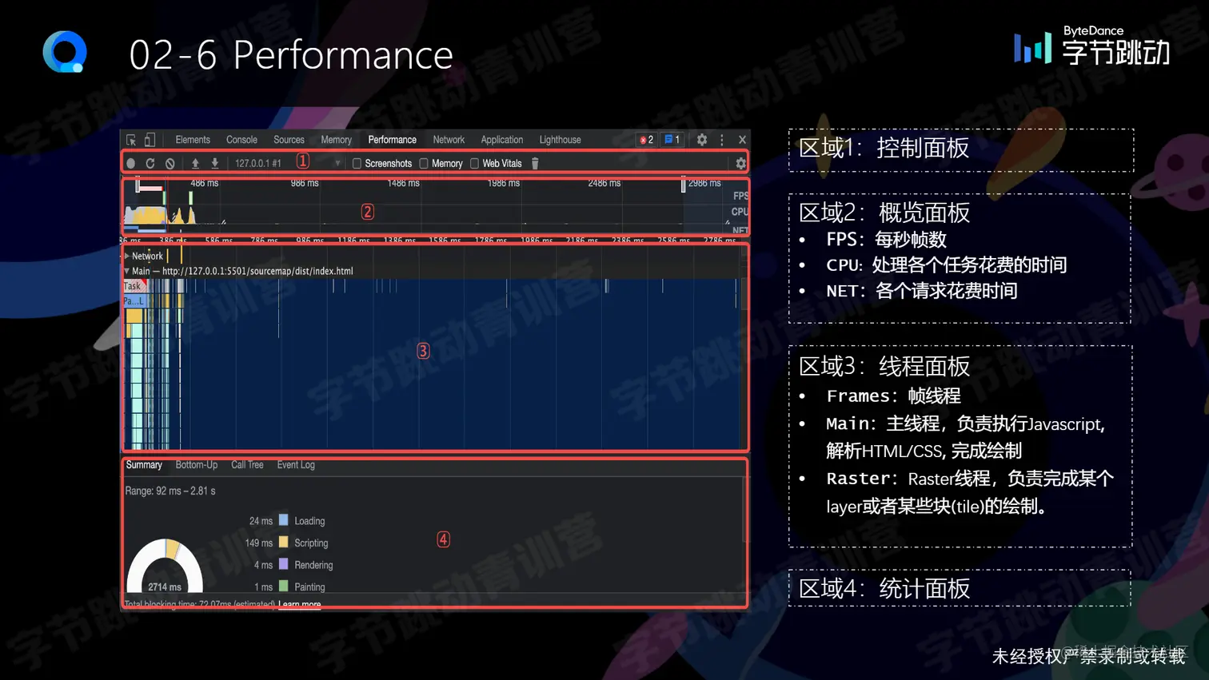
Task: Open the DevTools three-dot menu
Action: (722, 140)
